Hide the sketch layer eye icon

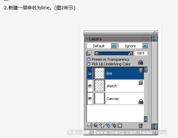click(x=90, y=86)
